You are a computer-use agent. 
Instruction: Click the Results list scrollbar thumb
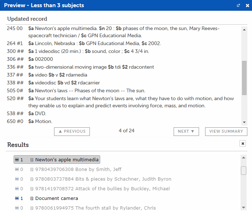point(243,171)
